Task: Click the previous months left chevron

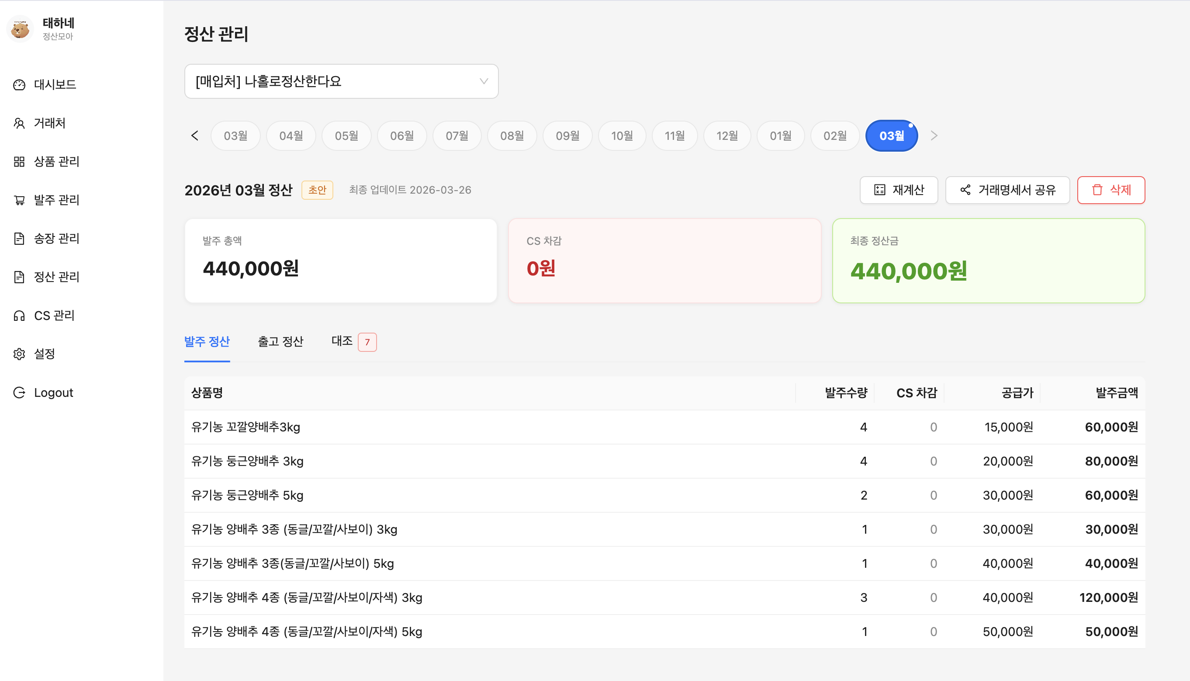Action: click(x=195, y=136)
